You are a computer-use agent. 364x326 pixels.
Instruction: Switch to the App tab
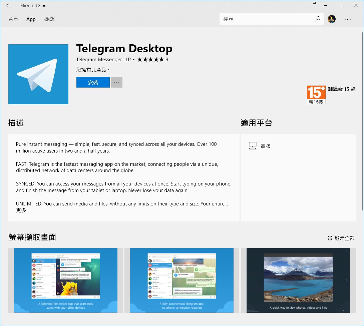31,19
